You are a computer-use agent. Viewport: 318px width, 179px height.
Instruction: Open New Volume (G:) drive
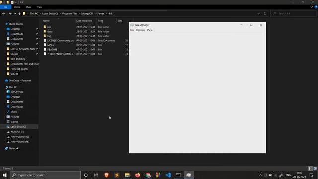point(20,137)
